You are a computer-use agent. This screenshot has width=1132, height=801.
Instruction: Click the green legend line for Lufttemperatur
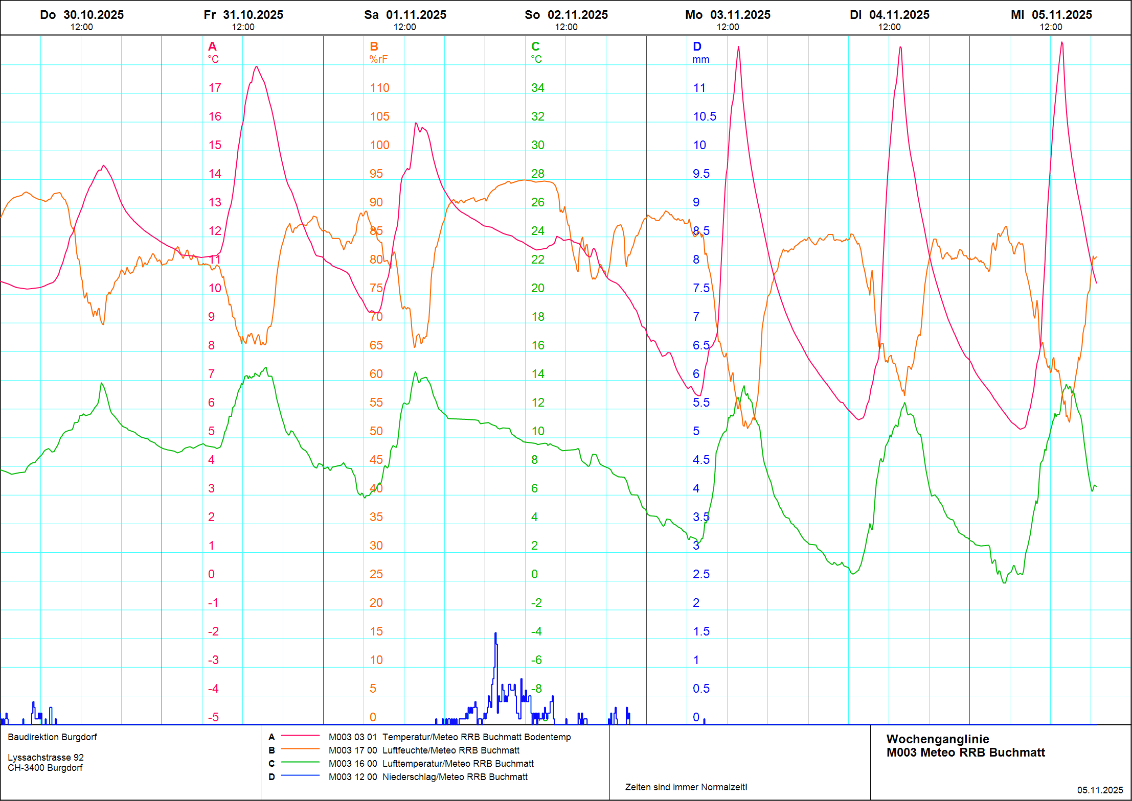300,763
